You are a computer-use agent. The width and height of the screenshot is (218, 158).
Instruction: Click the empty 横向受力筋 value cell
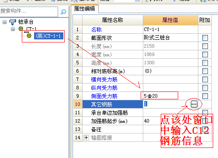170,79
